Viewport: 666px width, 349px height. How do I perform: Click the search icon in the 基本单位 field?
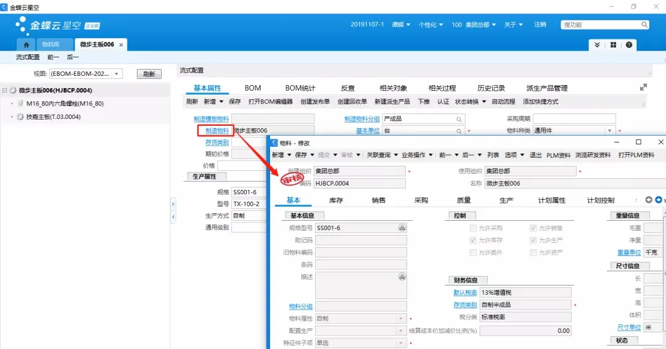(x=459, y=131)
